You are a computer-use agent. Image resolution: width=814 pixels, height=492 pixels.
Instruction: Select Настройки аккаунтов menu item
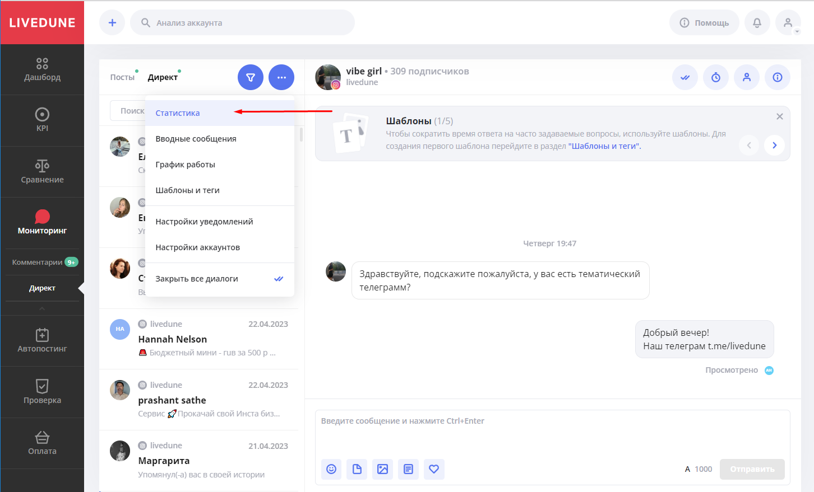[220, 247]
